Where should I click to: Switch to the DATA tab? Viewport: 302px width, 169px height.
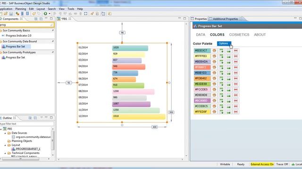[201, 35]
